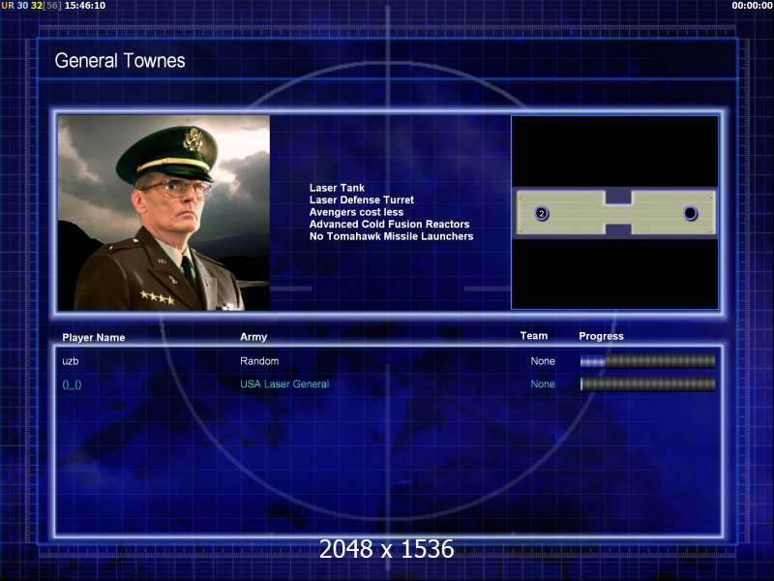The image size is (774, 581).
Task: Click the Army column header
Action: [x=253, y=337]
